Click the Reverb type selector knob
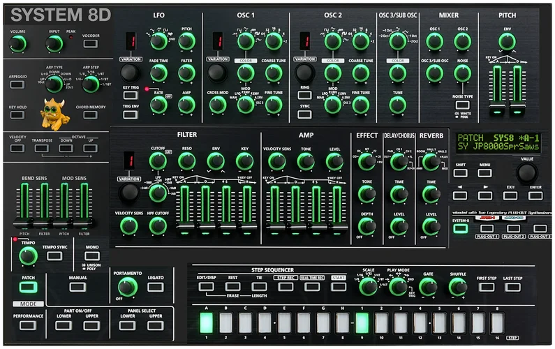This screenshot has height=349, width=555. pos(431,162)
